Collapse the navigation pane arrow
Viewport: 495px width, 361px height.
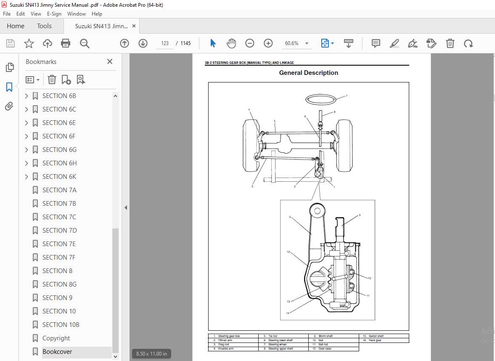tap(126, 207)
